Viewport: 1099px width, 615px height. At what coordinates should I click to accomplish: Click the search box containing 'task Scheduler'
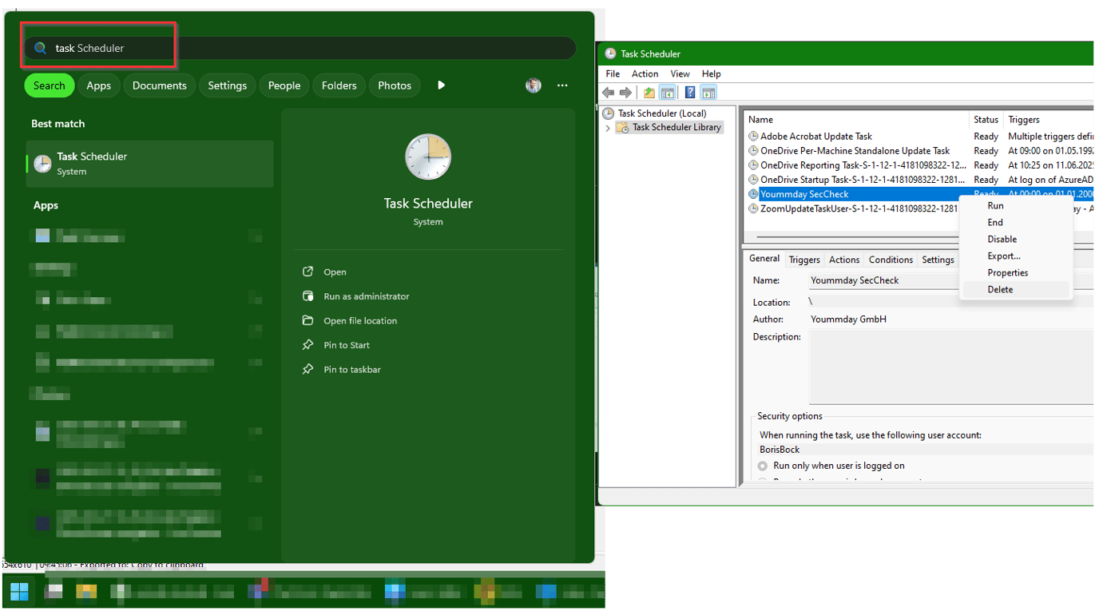[x=300, y=48]
